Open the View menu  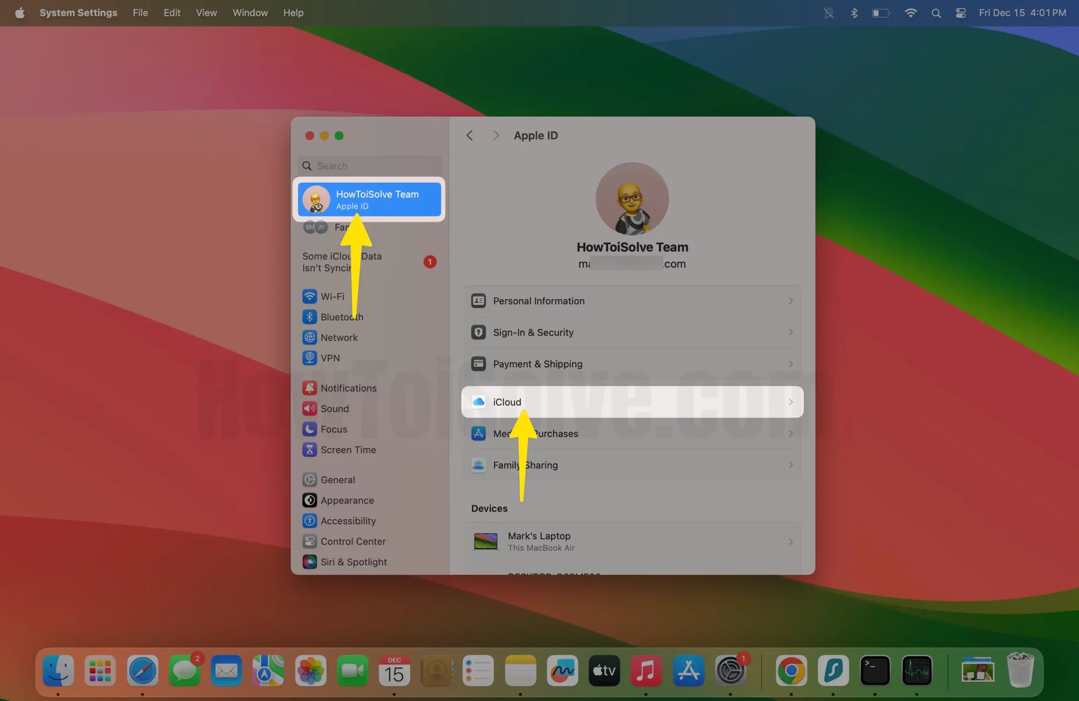click(x=206, y=13)
